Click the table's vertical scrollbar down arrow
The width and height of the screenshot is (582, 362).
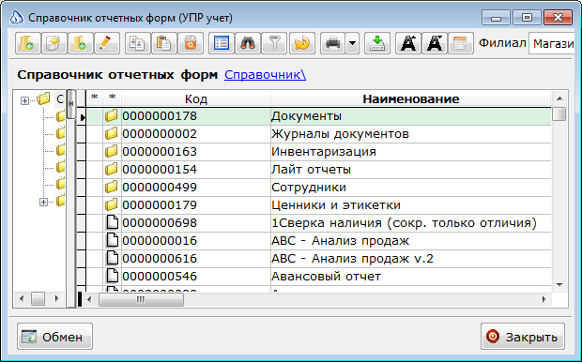[559, 285]
